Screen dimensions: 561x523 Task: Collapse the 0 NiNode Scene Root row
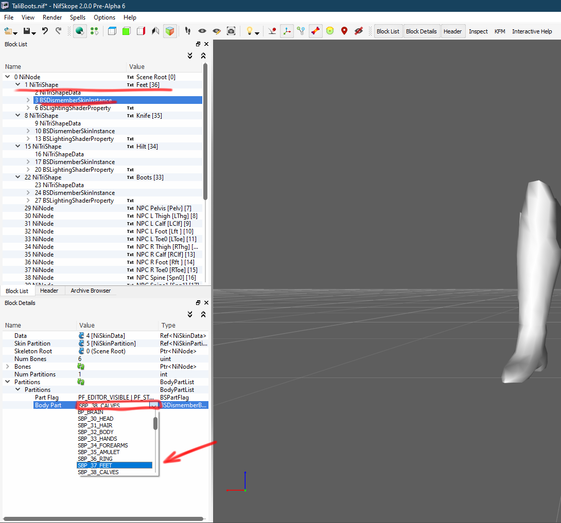point(8,77)
